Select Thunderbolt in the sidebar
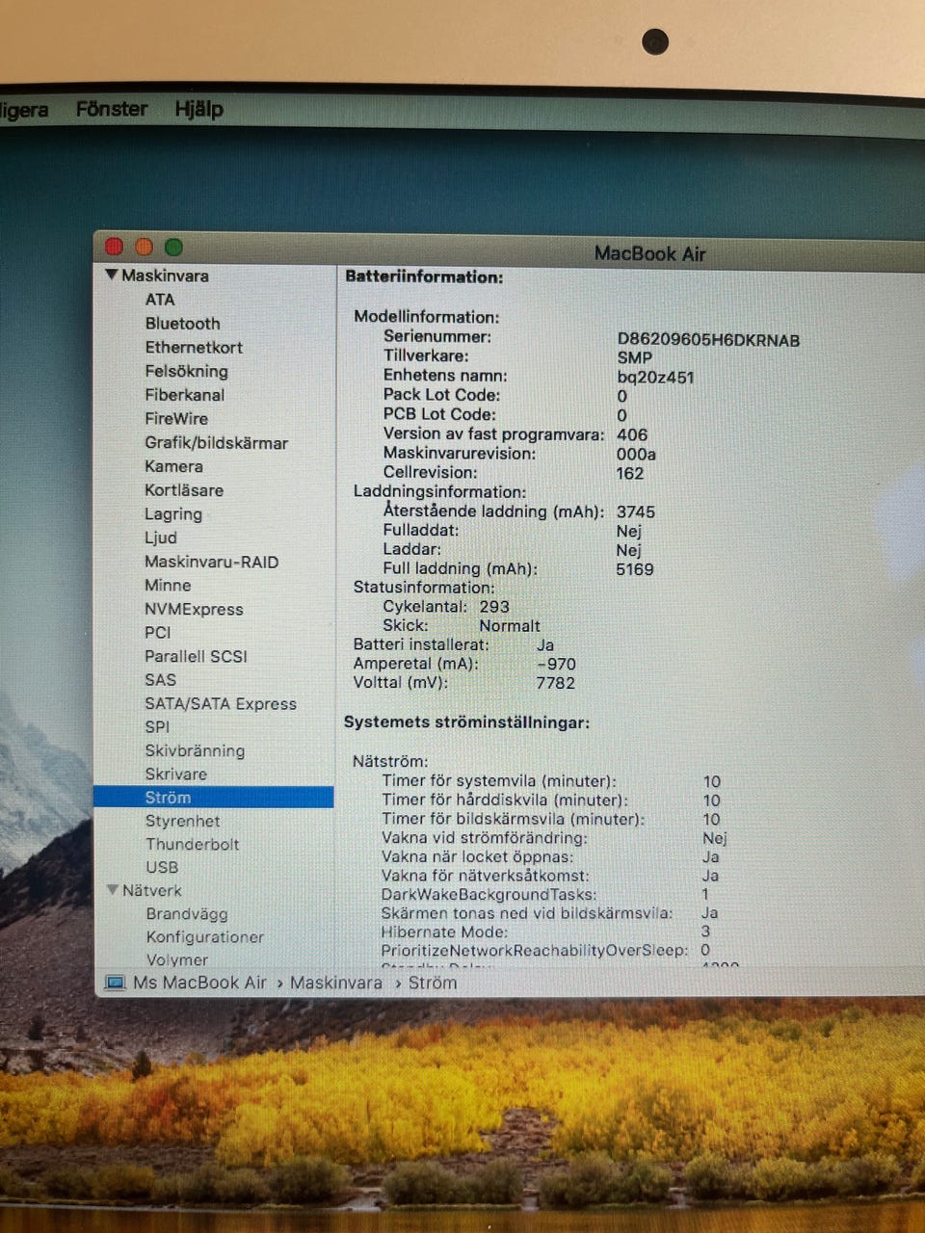 [193, 844]
